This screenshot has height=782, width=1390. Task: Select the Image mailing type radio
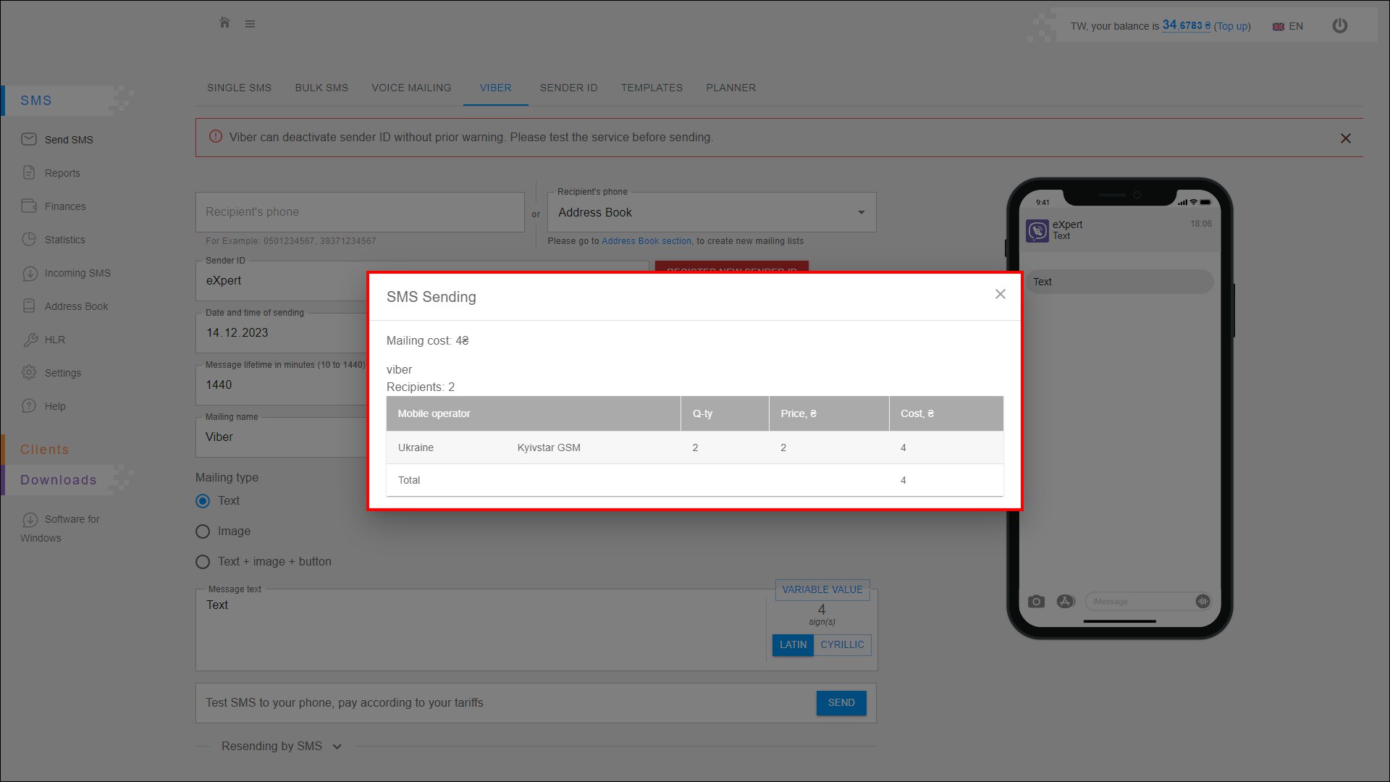pyautogui.click(x=203, y=531)
